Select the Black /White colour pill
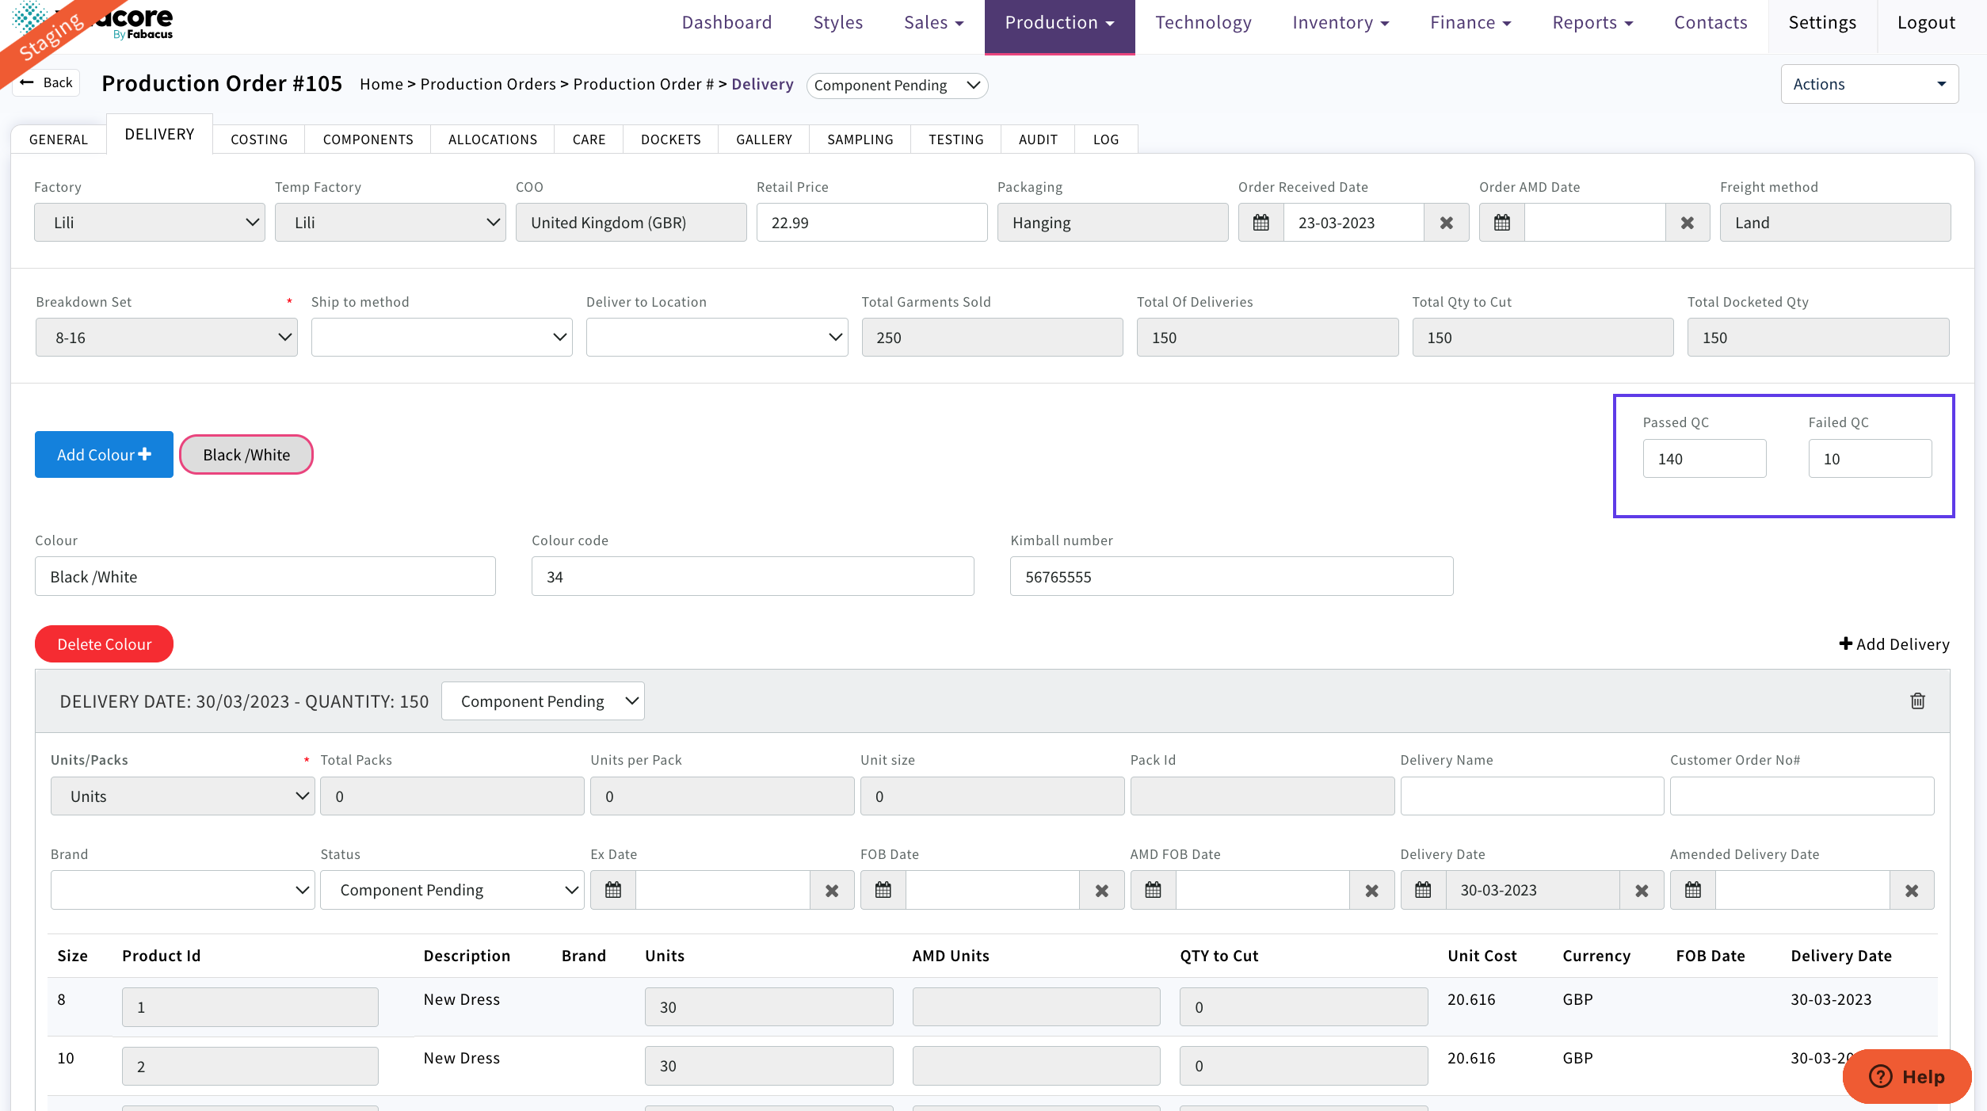The width and height of the screenshot is (1987, 1111). click(246, 455)
